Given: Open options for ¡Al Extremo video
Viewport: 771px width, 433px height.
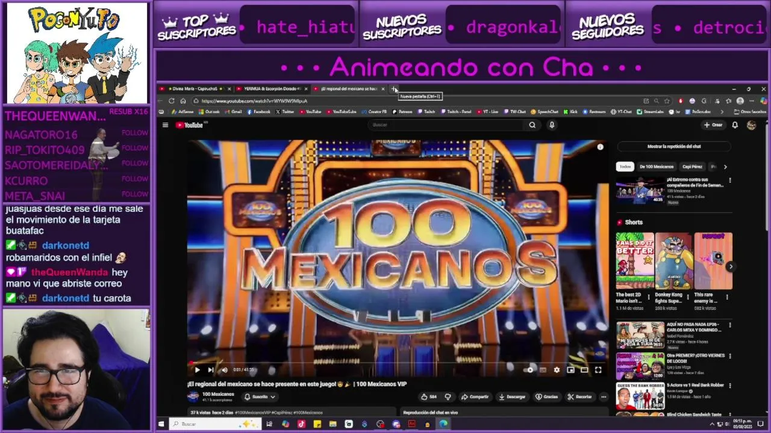Looking at the screenshot, I should (x=730, y=180).
